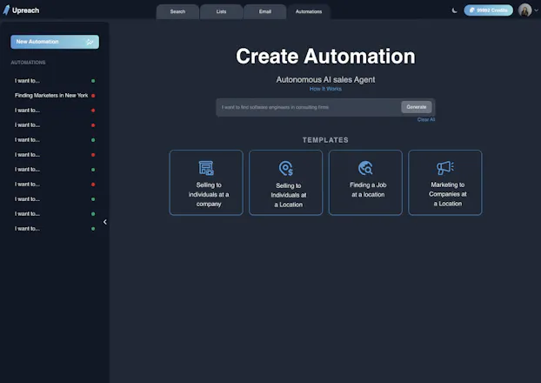
Task: Collapse the sidebar with the left chevron
Action: click(x=105, y=222)
